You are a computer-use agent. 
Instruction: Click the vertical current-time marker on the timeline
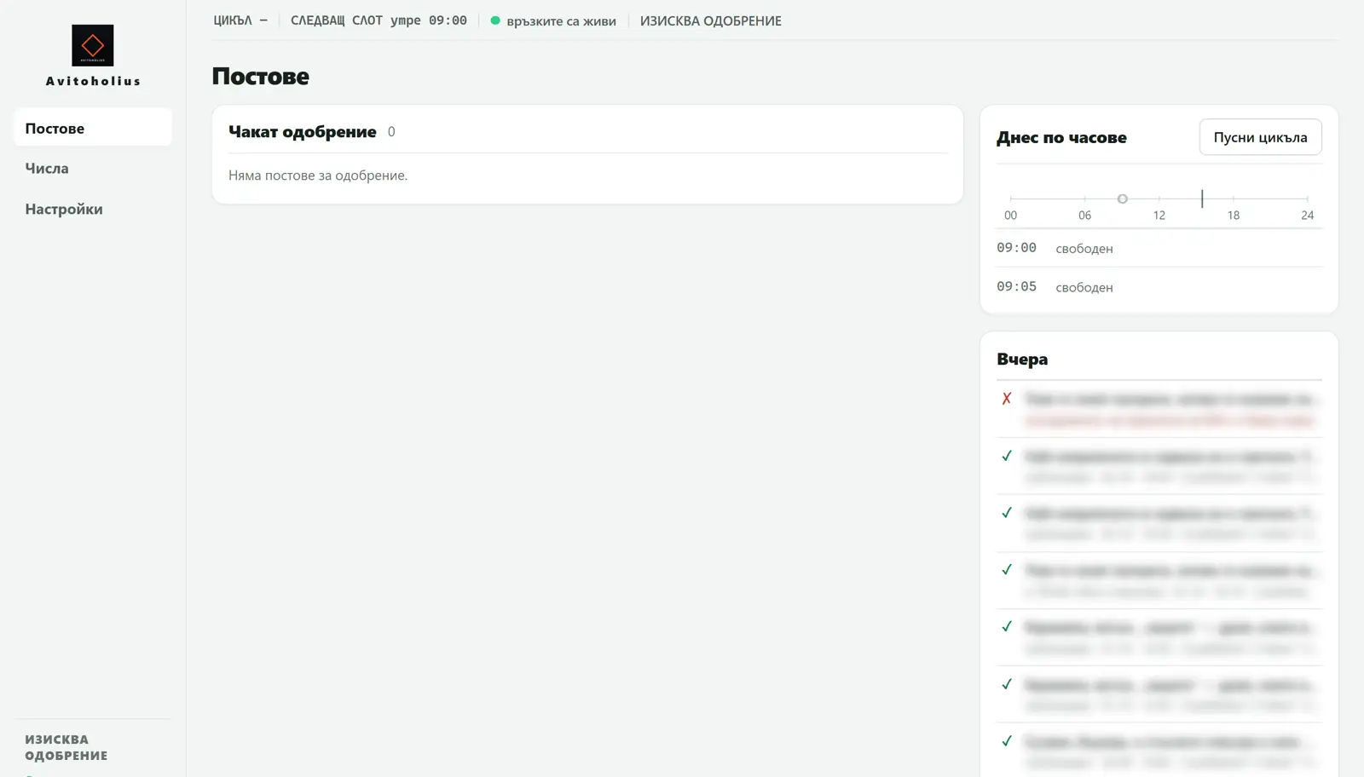point(1202,199)
